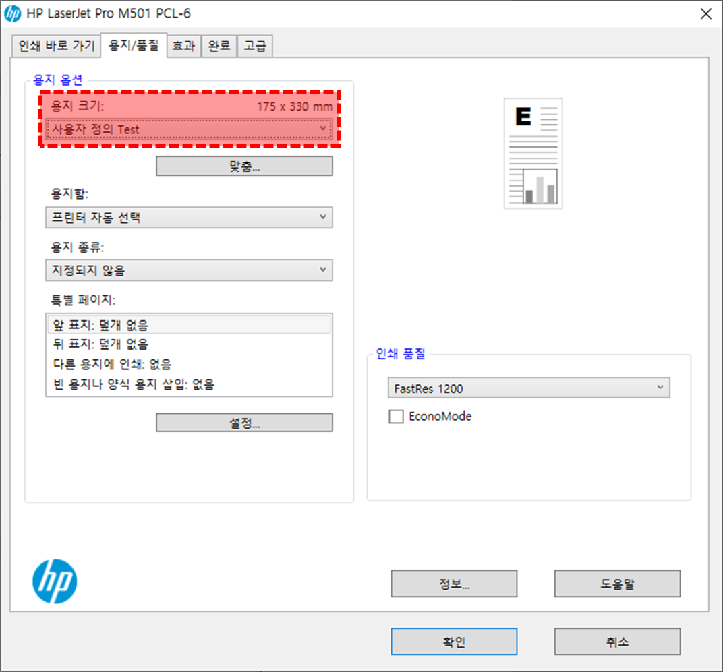
Task: Click the 맞춤... button
Action: pyautogui.click(x=244, y=166)
